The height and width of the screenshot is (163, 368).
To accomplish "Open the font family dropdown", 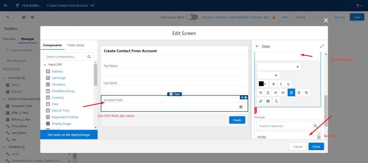I will coord(279,67).
